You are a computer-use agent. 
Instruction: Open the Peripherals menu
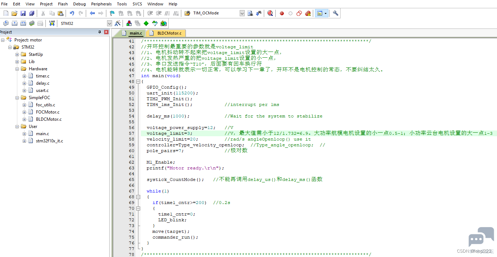coord(101,4)
